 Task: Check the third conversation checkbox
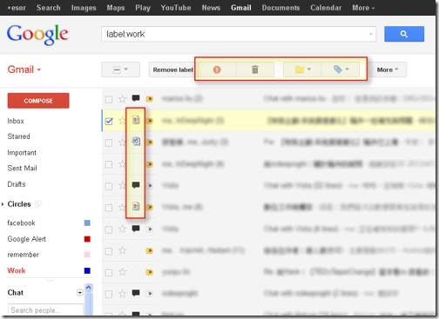[x=109, y=143]
